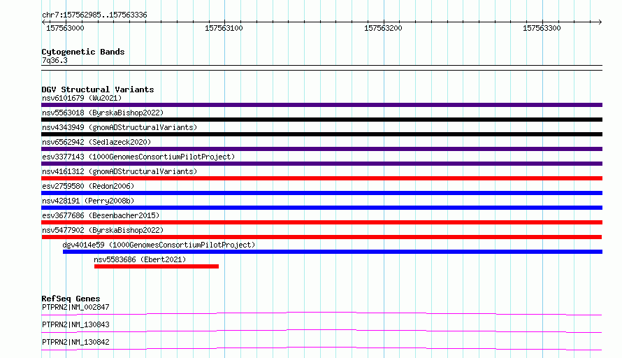Click the Cytogenetic Bands track header
Viewport: 622px width, 358px height.
pyautogui.click(x=83, y=52)
